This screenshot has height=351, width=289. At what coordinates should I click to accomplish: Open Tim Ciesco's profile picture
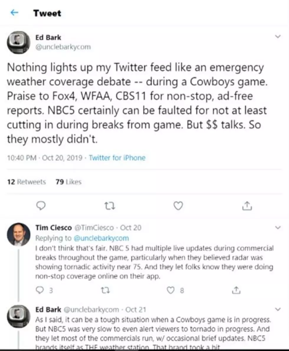19,234
